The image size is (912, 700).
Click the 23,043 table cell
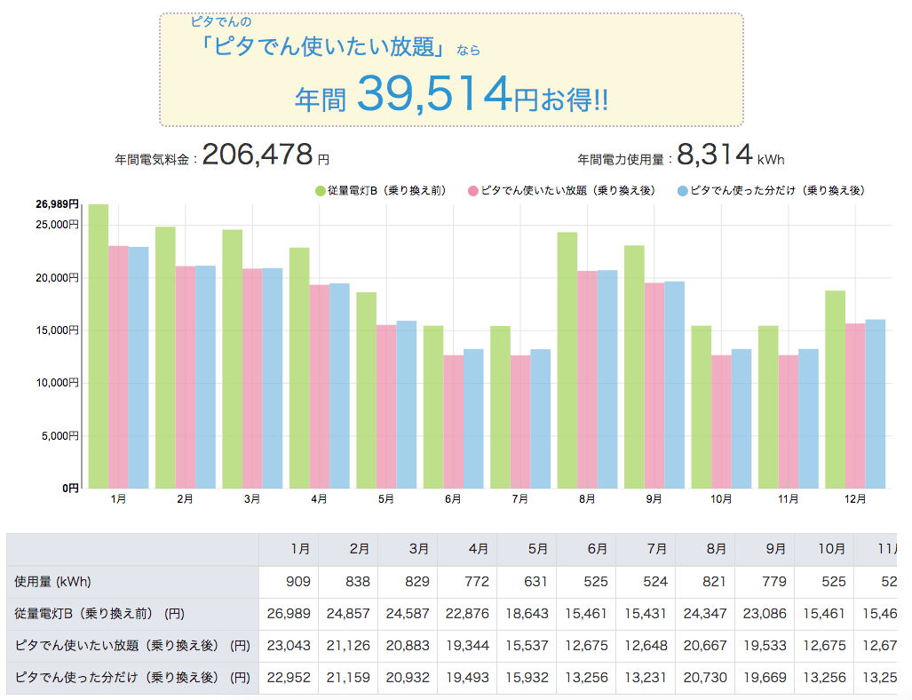[289, 646]
